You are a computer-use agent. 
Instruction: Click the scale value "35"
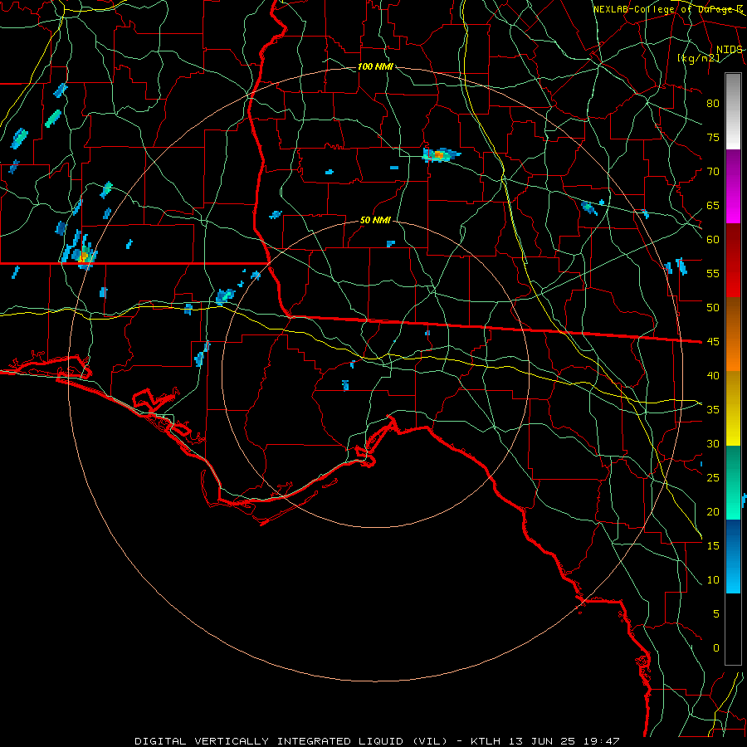pos(713,410)
